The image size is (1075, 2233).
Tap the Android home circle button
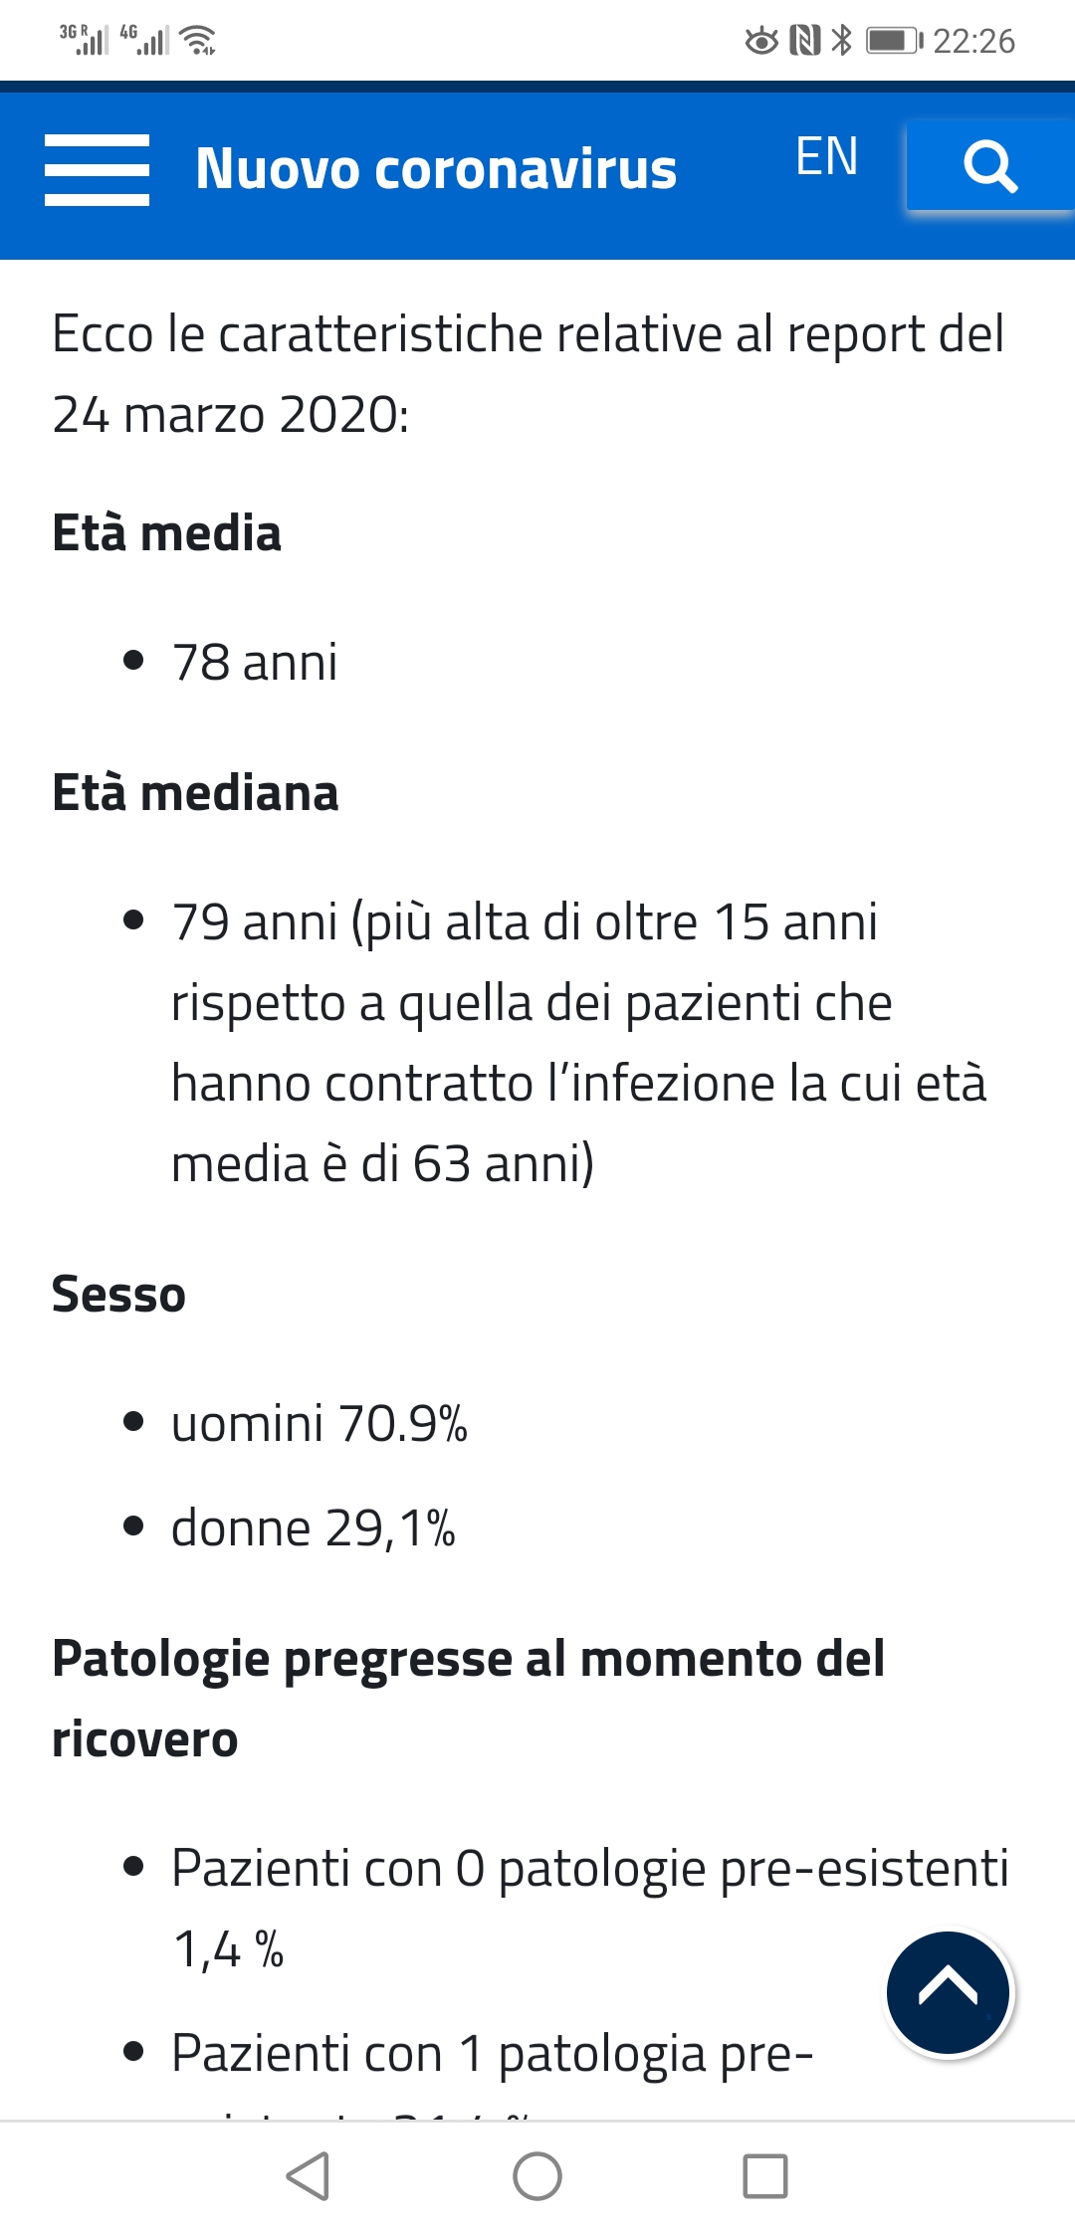[x=537, y=2175]
